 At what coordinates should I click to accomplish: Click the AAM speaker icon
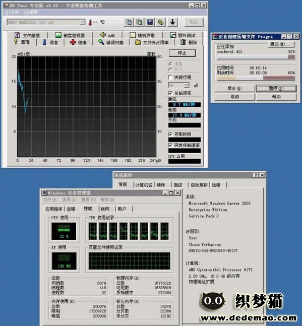103,35
